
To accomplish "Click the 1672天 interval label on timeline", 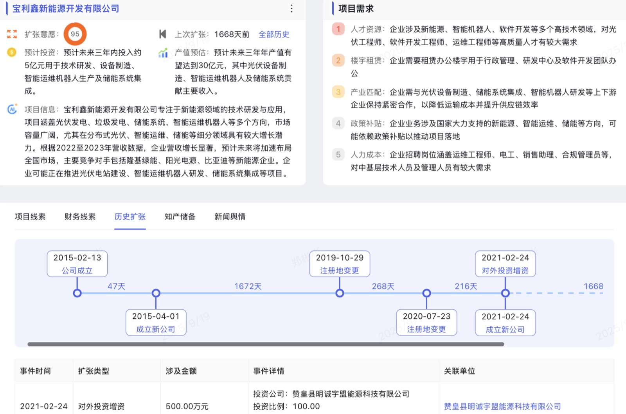I will [248, 286].
